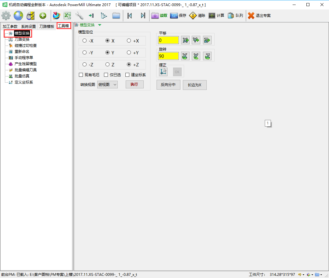
Task: Switch to 系统设置 tab
Action: click(28, 26)
